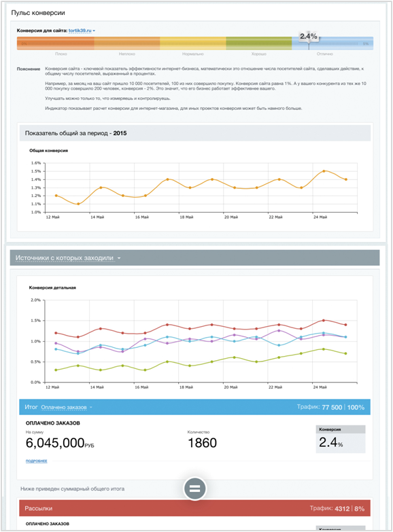
Task: Click the lowest orange point in overall chart
Action: pos(78,204)
